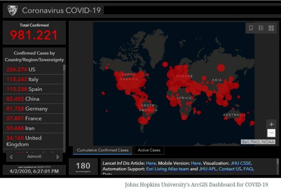281x189 pixels.
Task: Open the basemap gallery grid icon
Action: click(x=271, y=28)
